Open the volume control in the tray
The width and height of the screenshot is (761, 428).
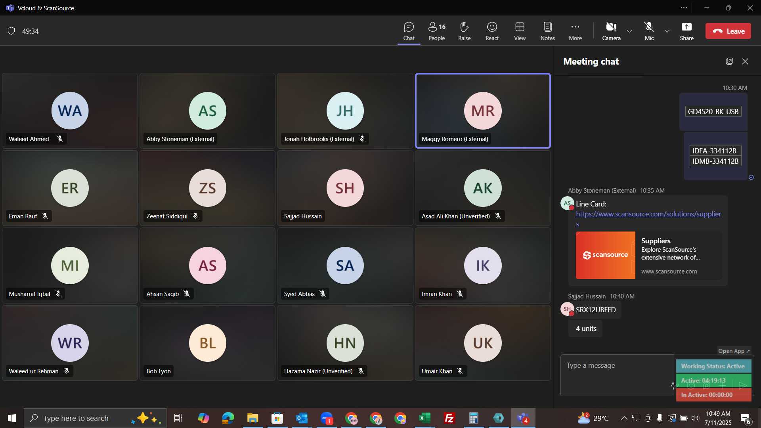click(x=695, y=418)
